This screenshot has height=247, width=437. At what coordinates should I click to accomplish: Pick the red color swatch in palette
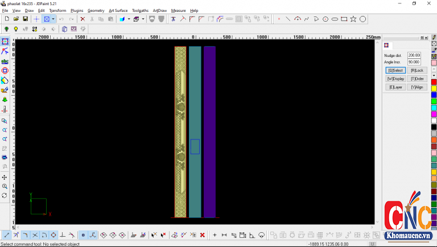(434, 82)
